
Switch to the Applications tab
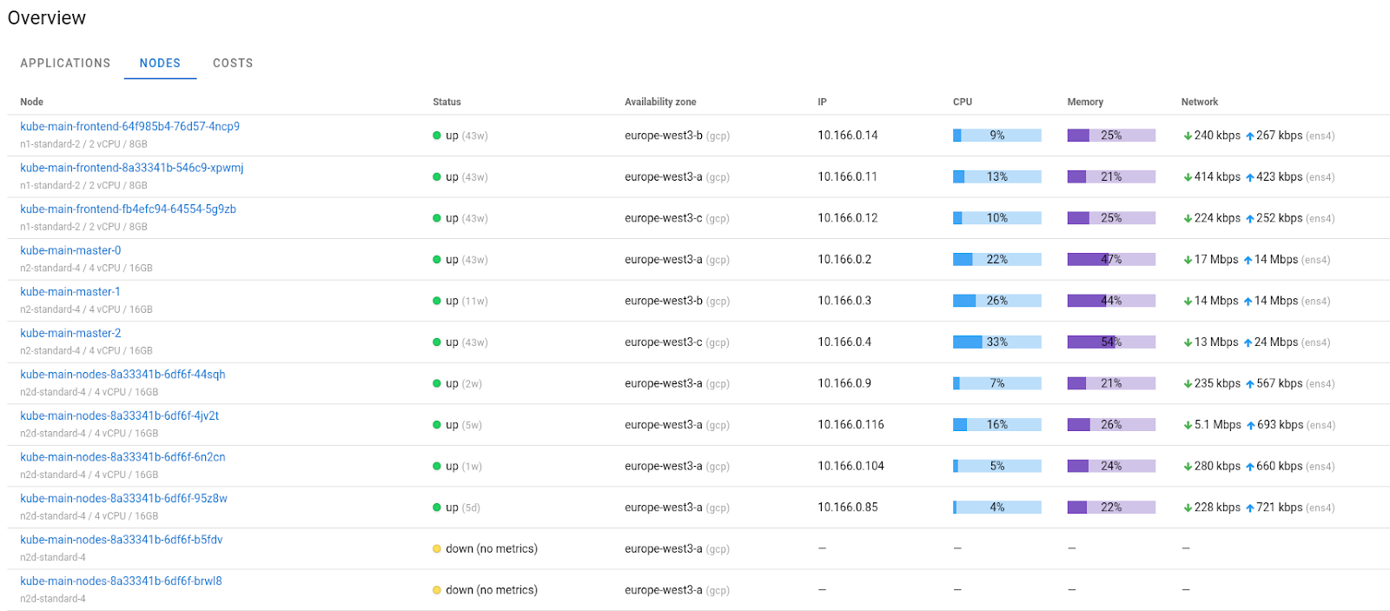(x=65, y=63)
